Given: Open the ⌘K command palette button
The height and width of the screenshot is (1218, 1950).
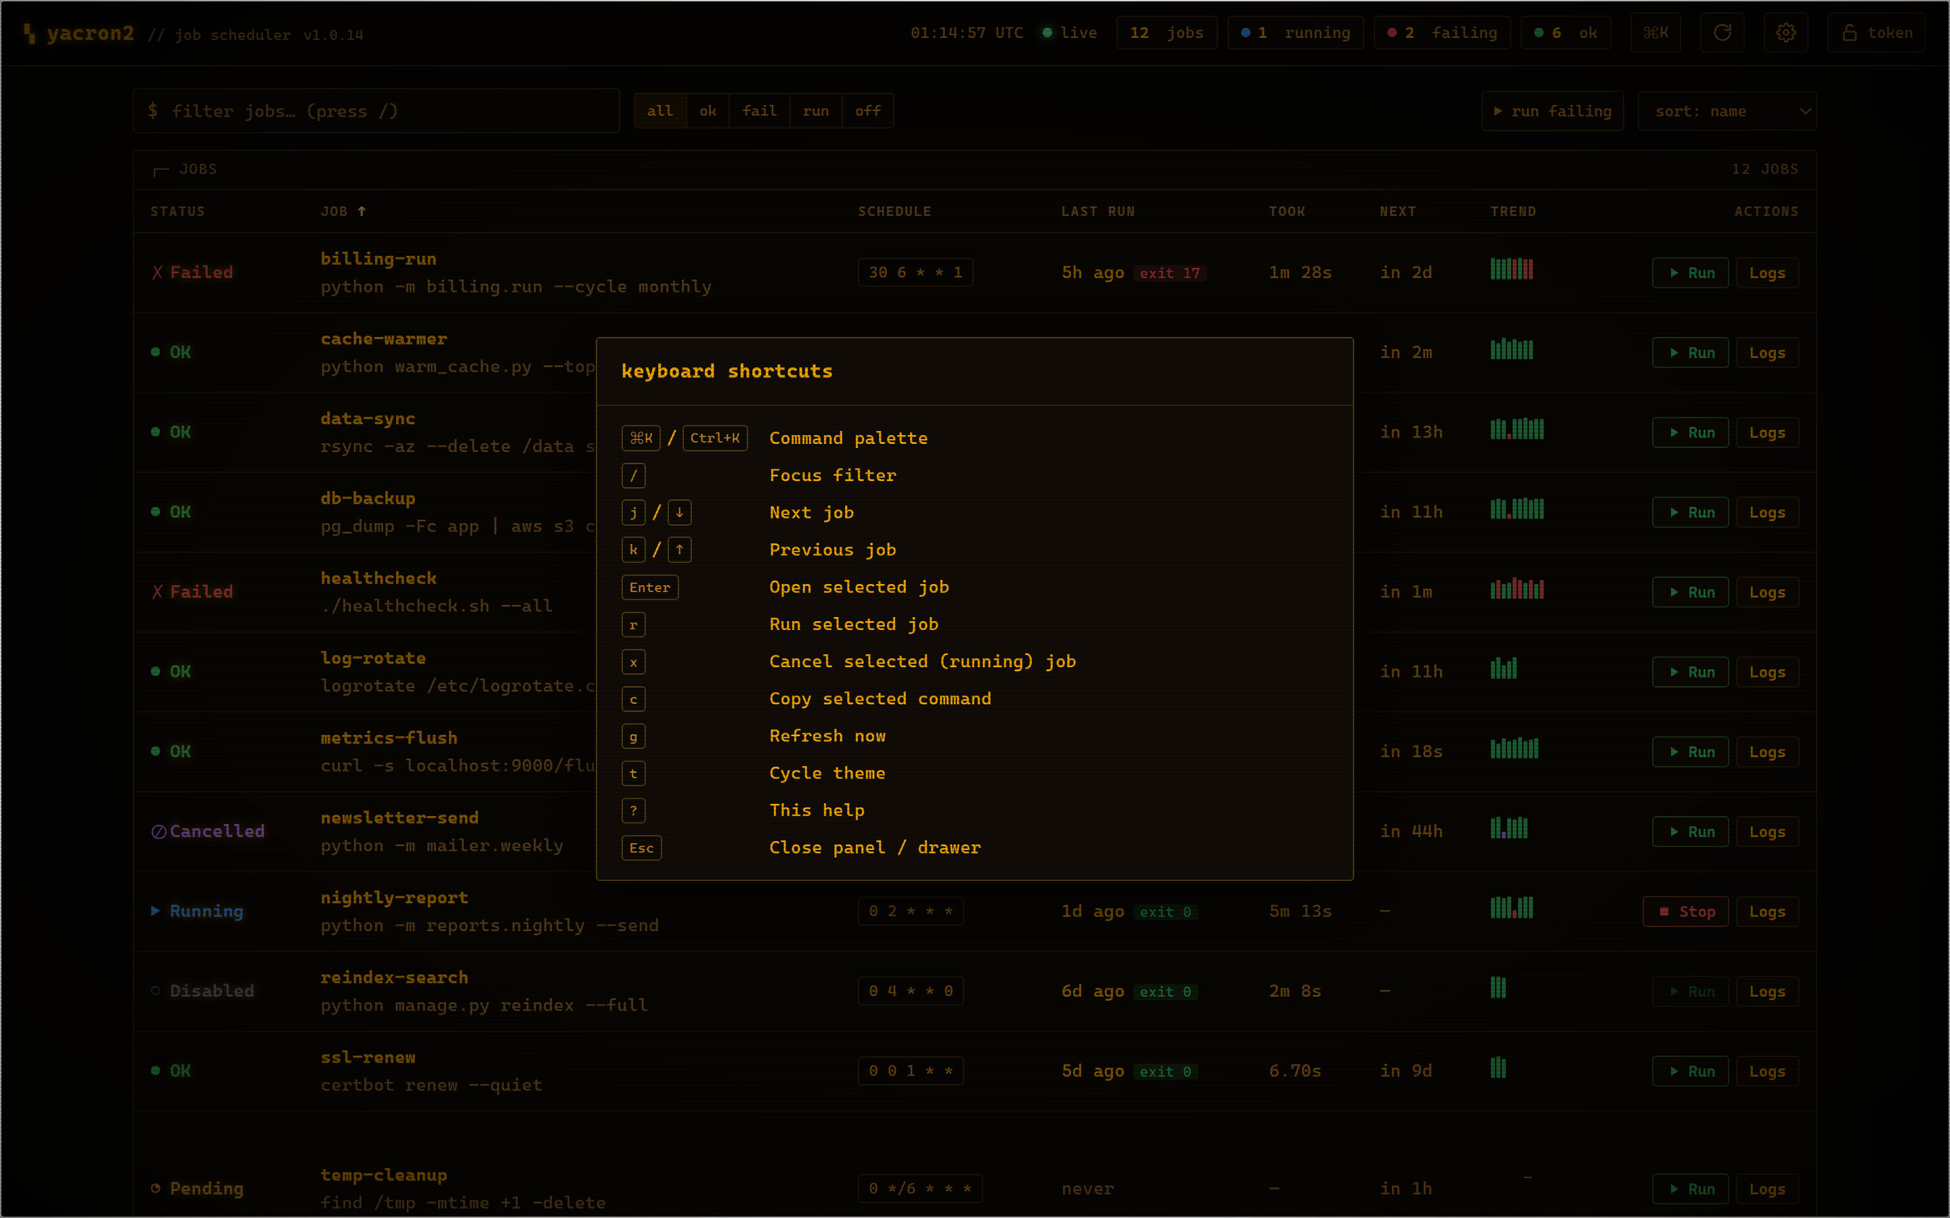Looking at the screenshot, I should pyautogui.click(x=1655, y=33).
